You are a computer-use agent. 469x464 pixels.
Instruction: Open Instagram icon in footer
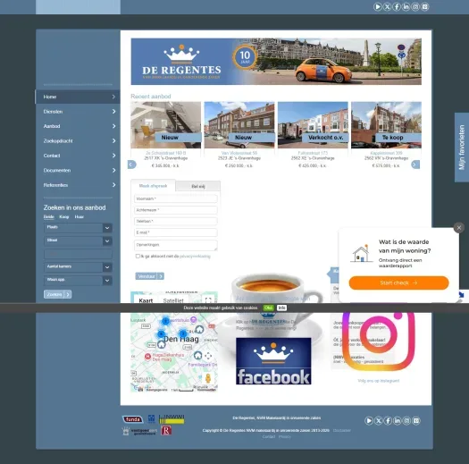click(406, 420)
